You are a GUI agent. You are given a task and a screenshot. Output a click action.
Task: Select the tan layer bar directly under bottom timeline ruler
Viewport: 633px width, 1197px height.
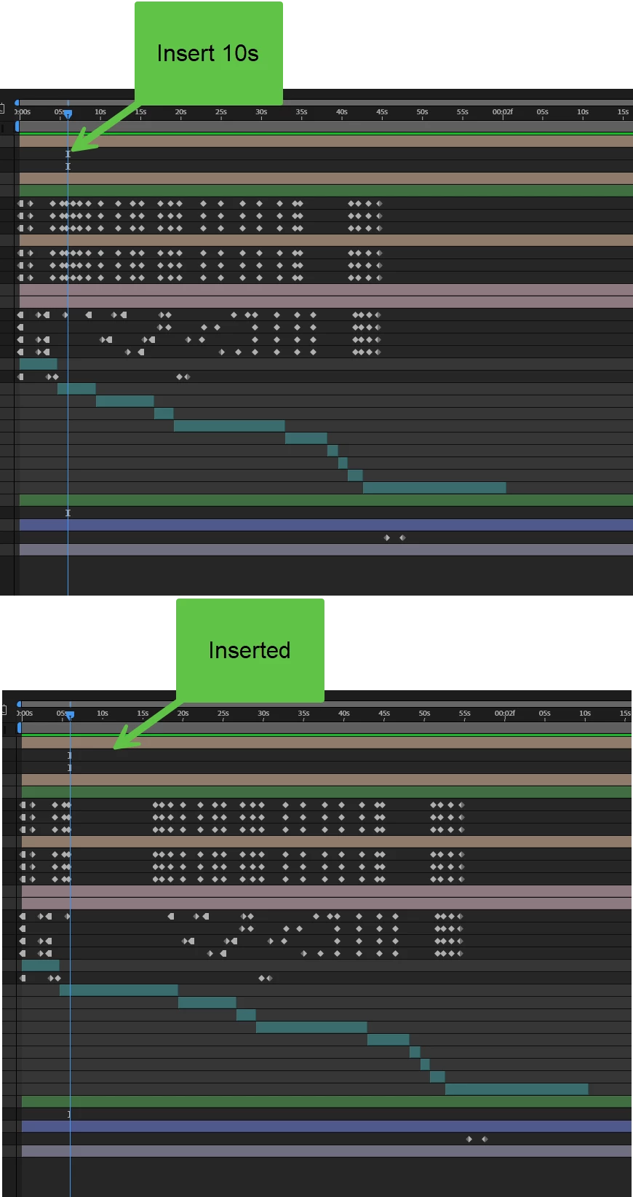[327, 743]
